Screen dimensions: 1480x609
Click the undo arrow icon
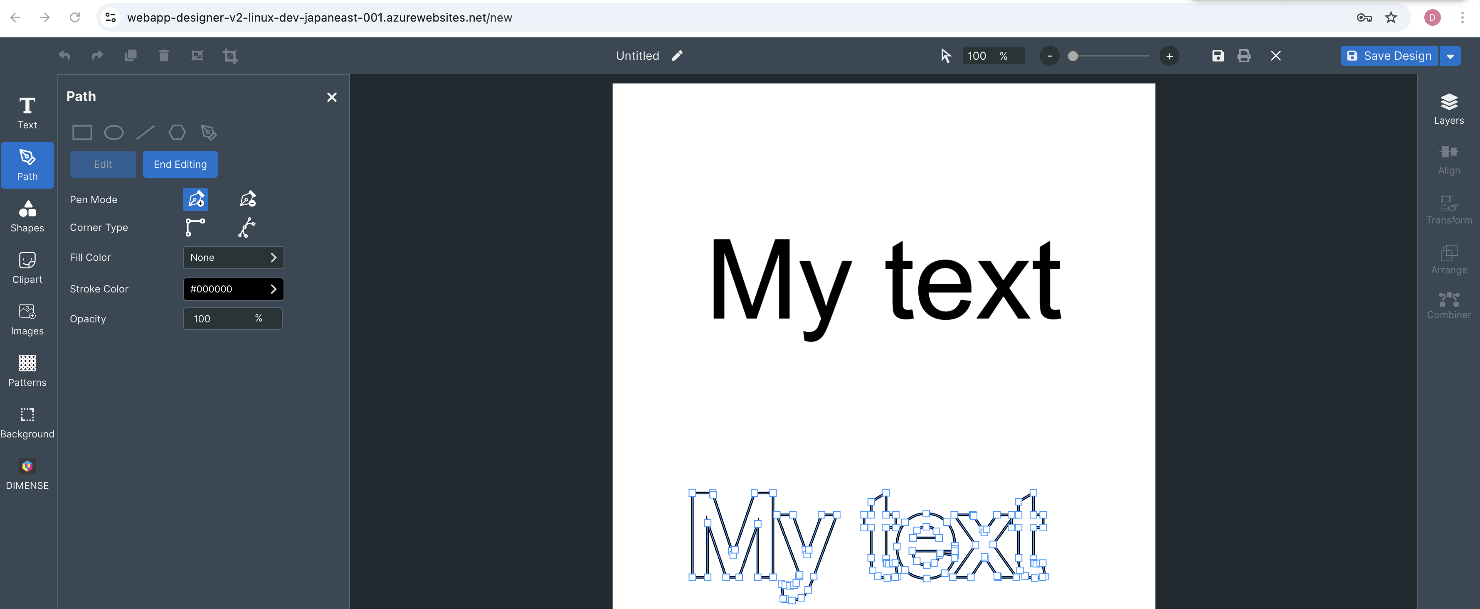[x=64, y=56]
